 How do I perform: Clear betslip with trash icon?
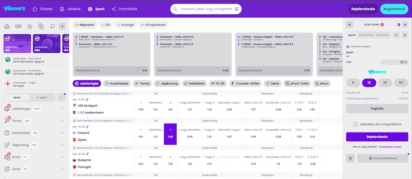click(350, 158)
